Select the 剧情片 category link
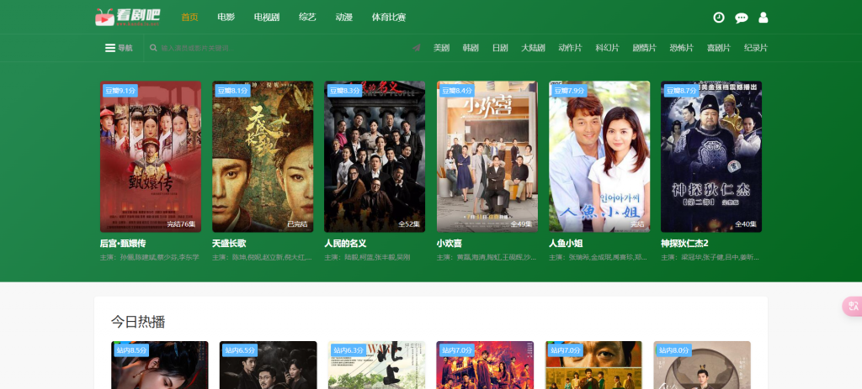The width and height of the screenshot is (862, 389). pyautogui.click(x=644, y=48)
